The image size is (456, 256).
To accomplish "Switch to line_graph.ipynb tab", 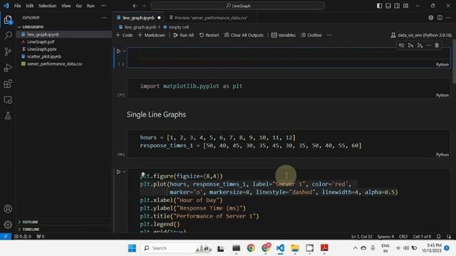I will [x=138, y=18].
